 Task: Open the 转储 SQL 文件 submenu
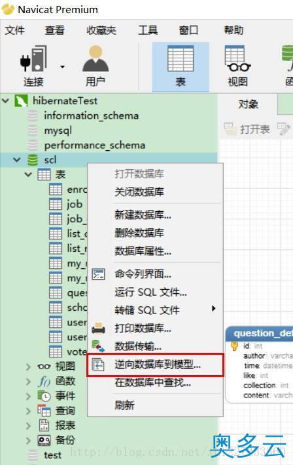(155, 310)
